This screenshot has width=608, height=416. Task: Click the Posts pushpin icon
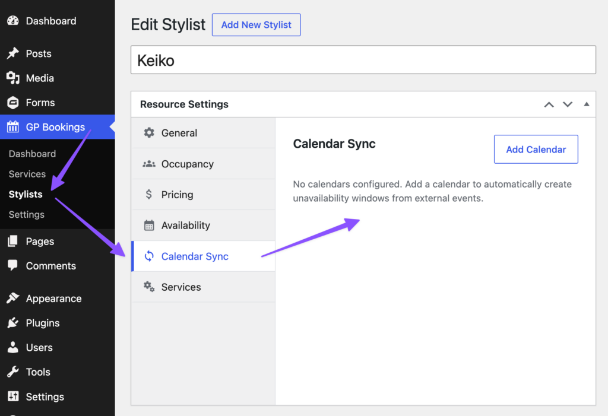pos(13,53)
